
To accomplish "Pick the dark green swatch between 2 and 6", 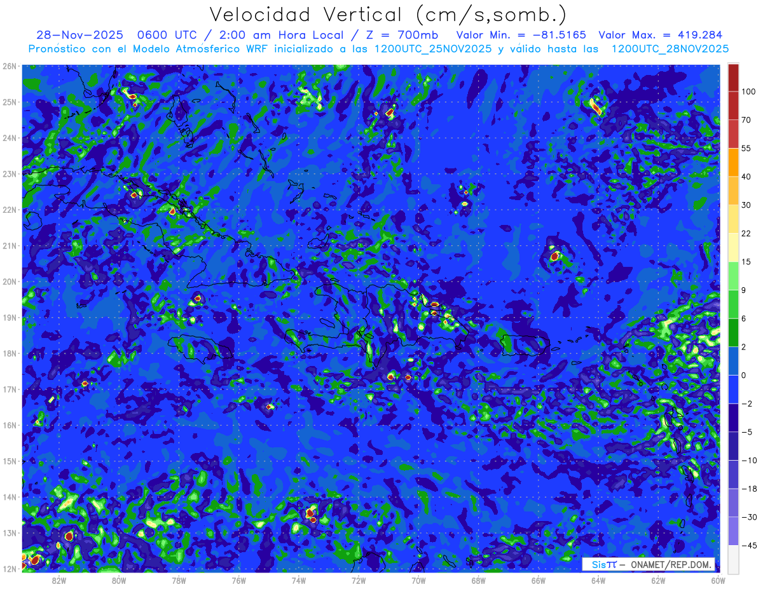I will (733, 332).
